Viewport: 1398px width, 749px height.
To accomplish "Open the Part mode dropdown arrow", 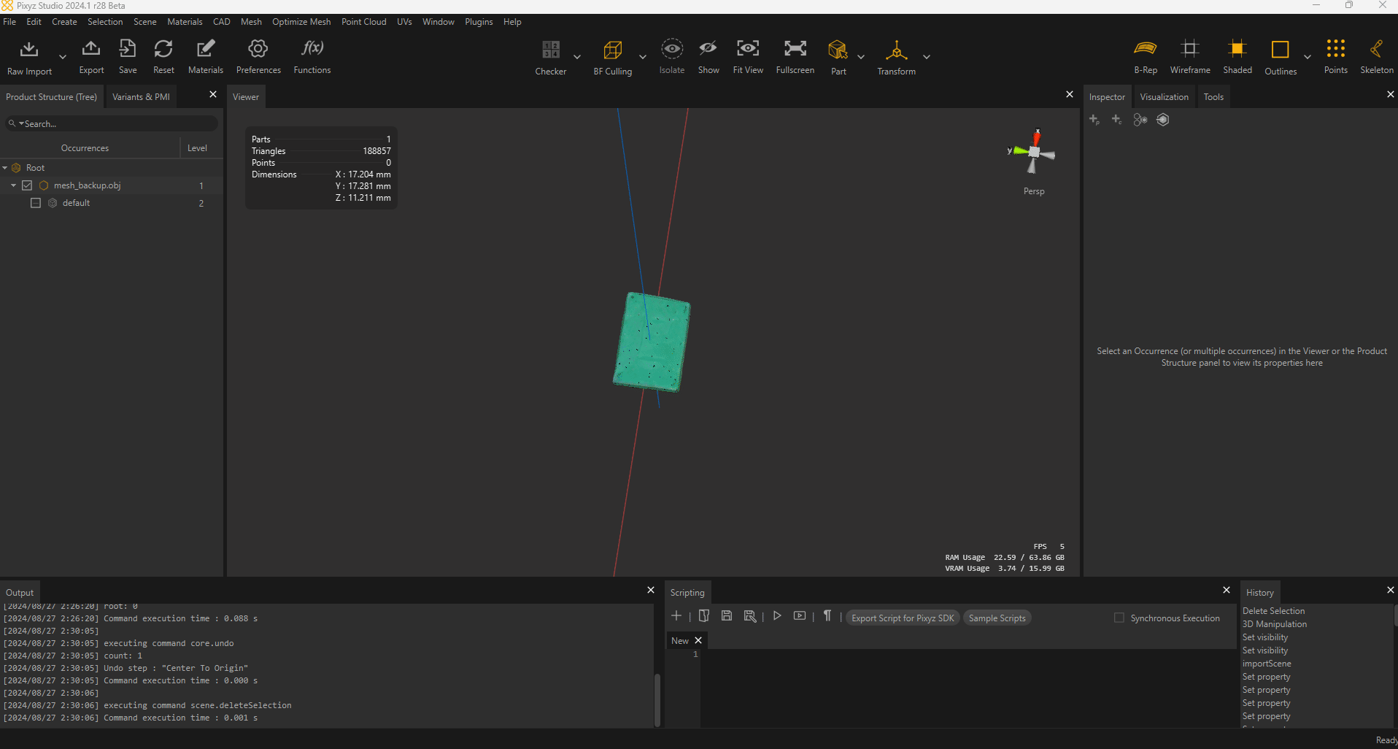I will (x=861, y=57).
